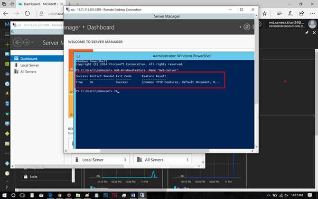318x199 pixels.
Task: Click the taskbar volume icon
Action: [x=286, y=195]
